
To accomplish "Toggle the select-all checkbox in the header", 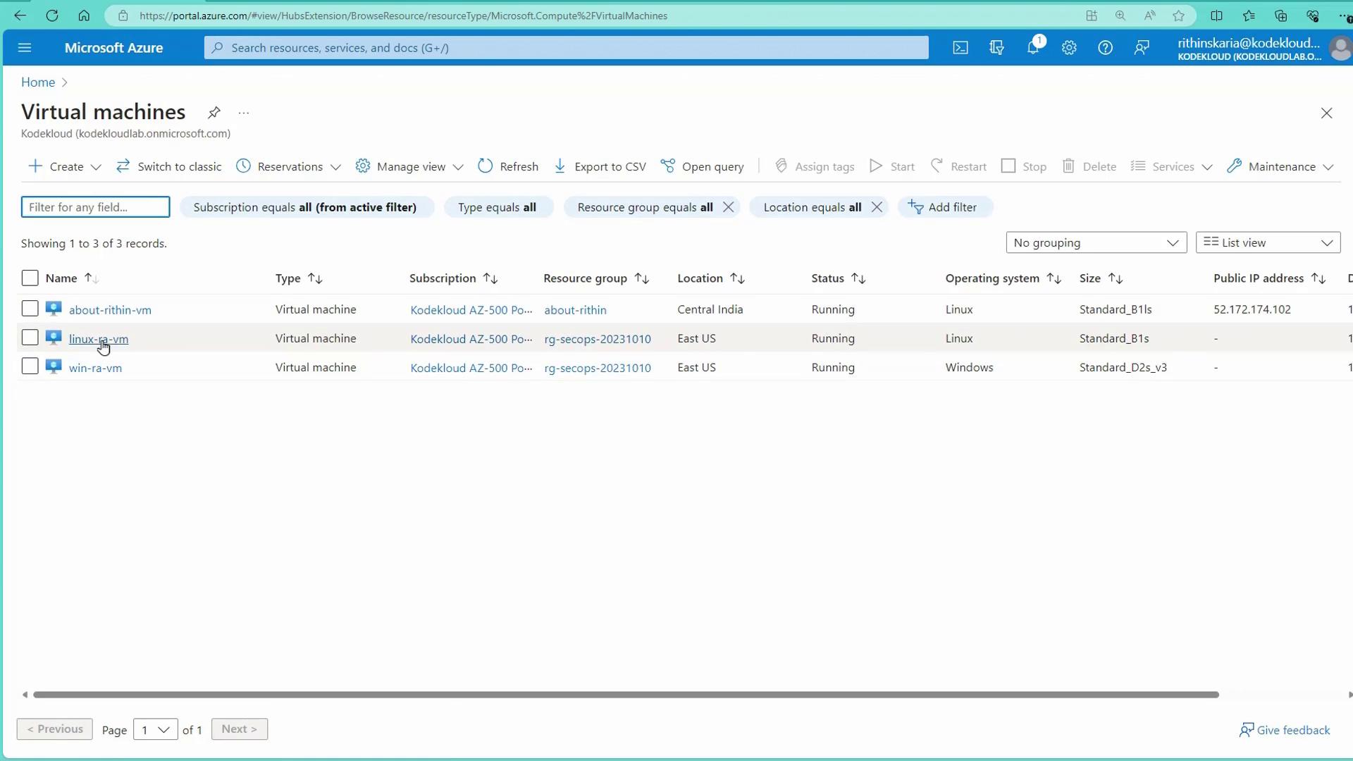I will point(30,278).
